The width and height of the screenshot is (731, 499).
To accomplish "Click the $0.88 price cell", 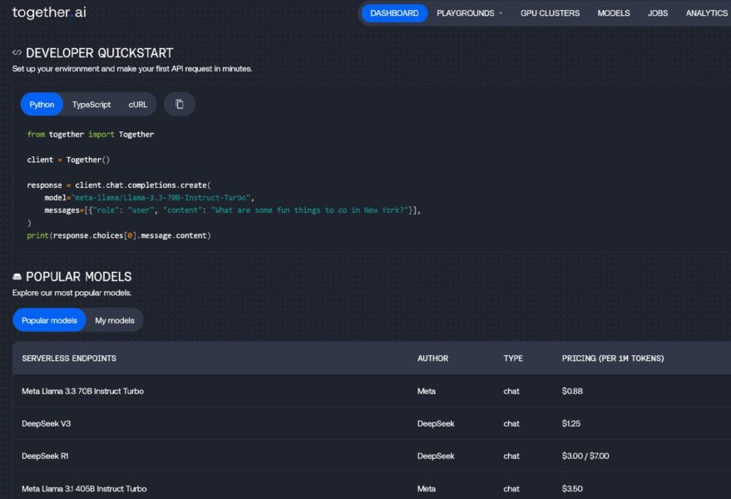I will (x=572, y=391).
